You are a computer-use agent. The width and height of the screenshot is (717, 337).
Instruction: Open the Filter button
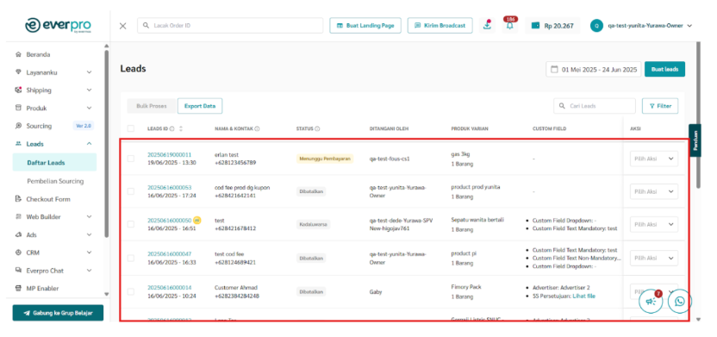[660, 106]
